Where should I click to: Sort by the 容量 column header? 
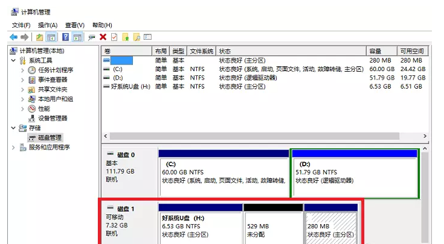pos(382,51)
